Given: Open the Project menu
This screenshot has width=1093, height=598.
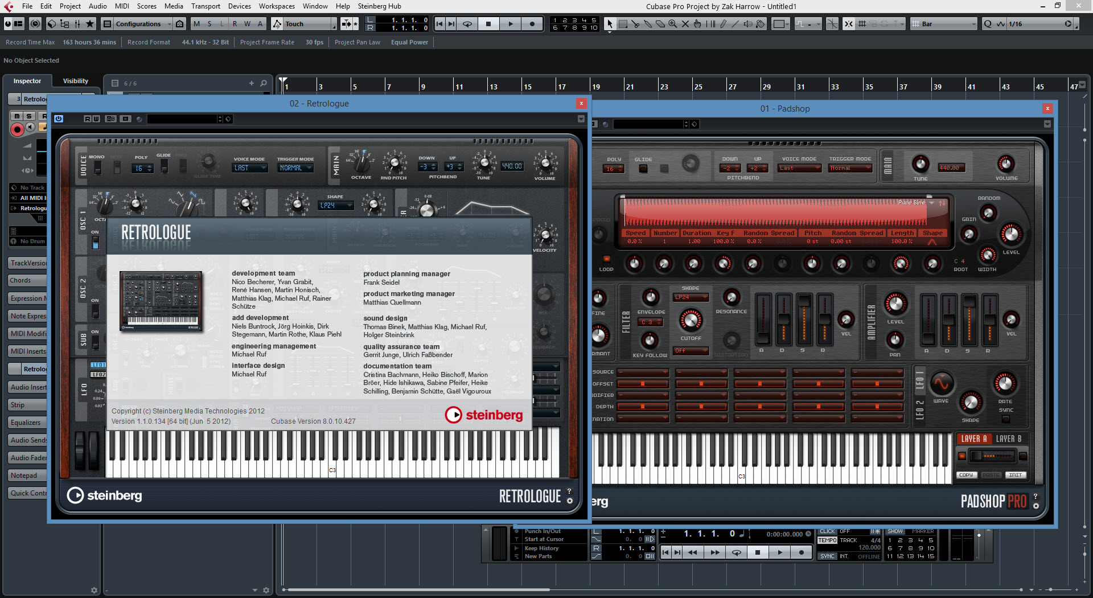Looking at the screenshot, I should tap(70, 6).
